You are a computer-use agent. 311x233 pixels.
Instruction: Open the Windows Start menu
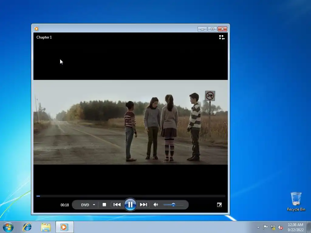pos(8,227)
